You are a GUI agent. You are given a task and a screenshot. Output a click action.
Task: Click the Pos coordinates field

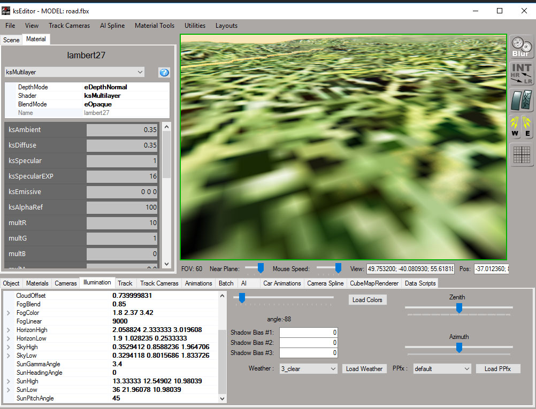click(x=491, y=269)
